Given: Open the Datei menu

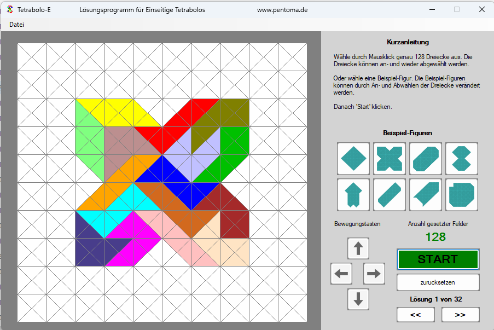Looking at the screenshot, I should [16, 24].
